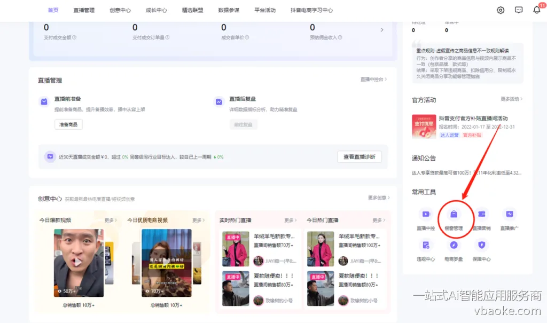The height and width of the screenshot is (323, 547).
Task: Open 直播中控 tool icon
Action: 426,214
